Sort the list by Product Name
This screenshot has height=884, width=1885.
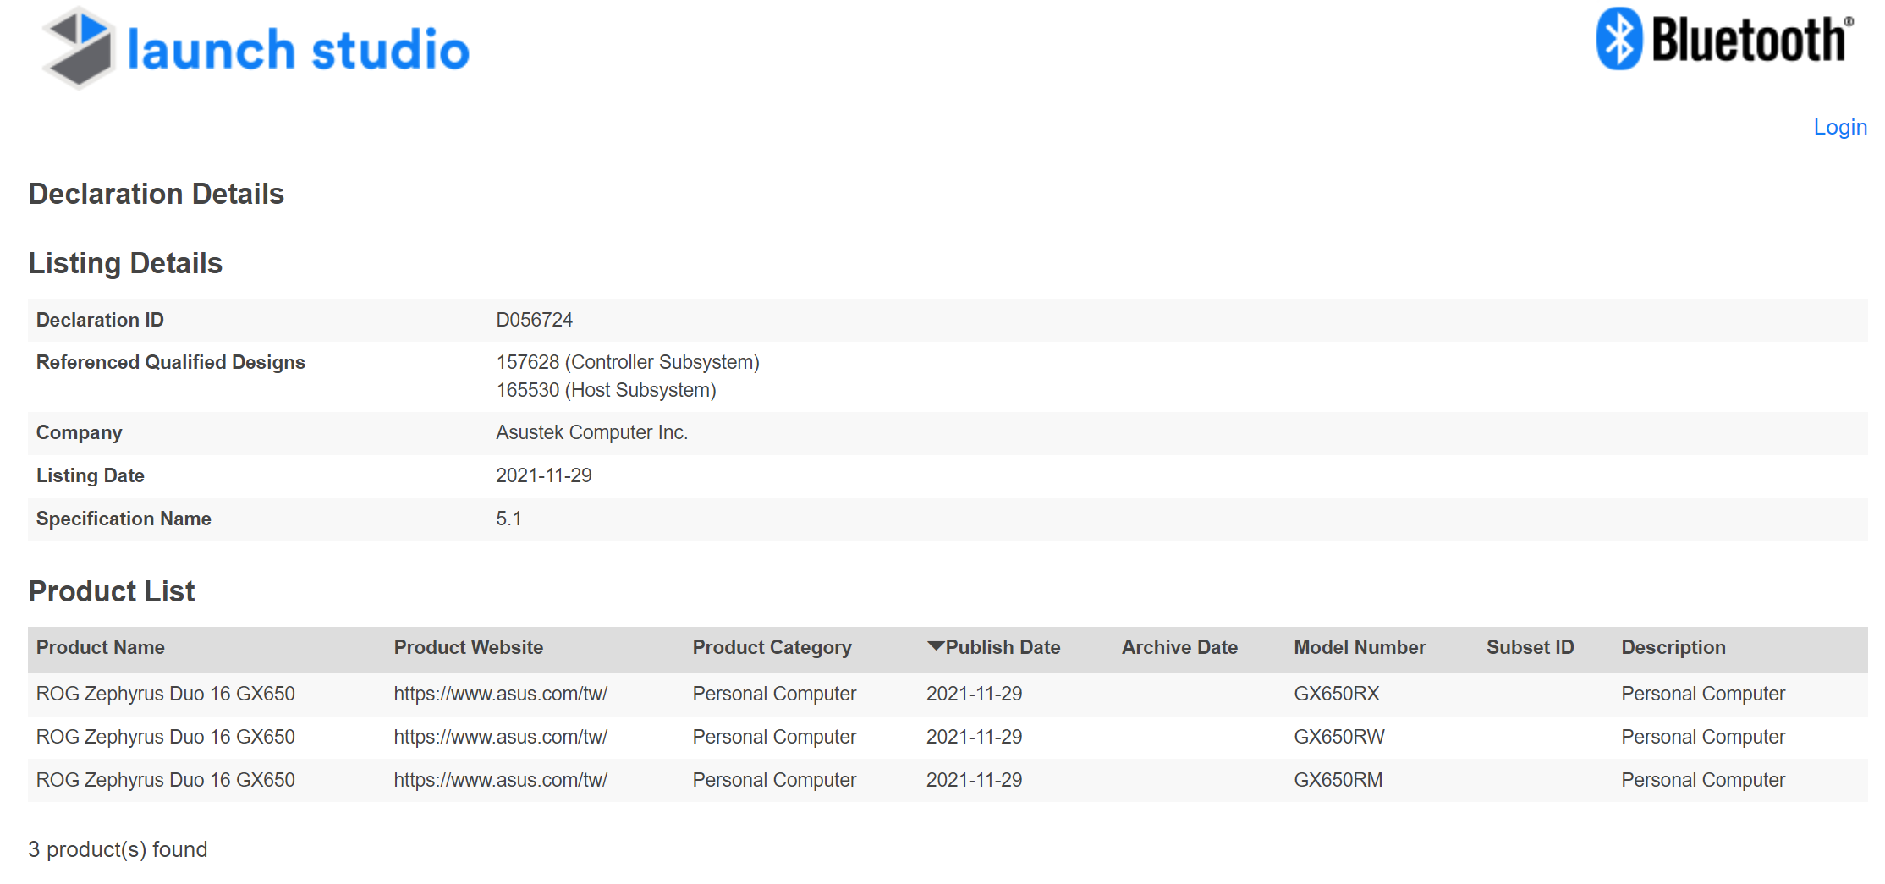(x=100, y=647)
